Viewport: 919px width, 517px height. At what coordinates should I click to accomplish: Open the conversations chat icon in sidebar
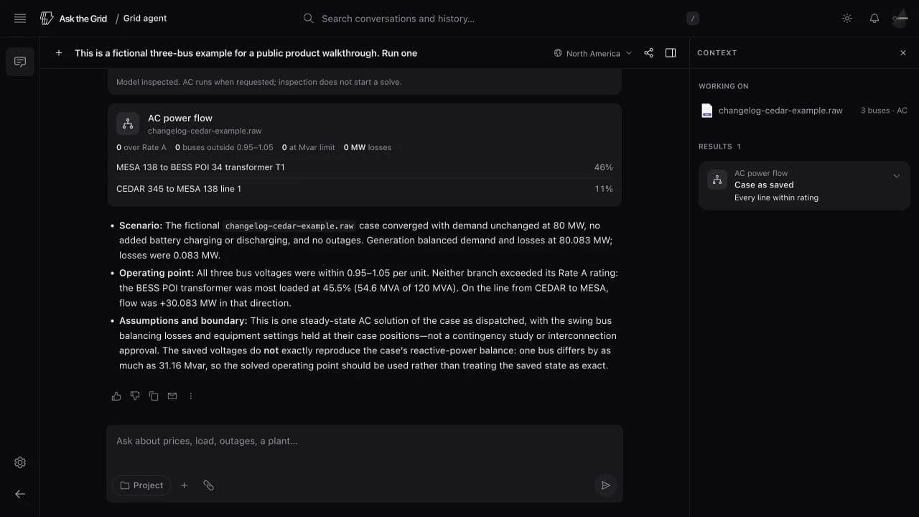tap(20, 62)
